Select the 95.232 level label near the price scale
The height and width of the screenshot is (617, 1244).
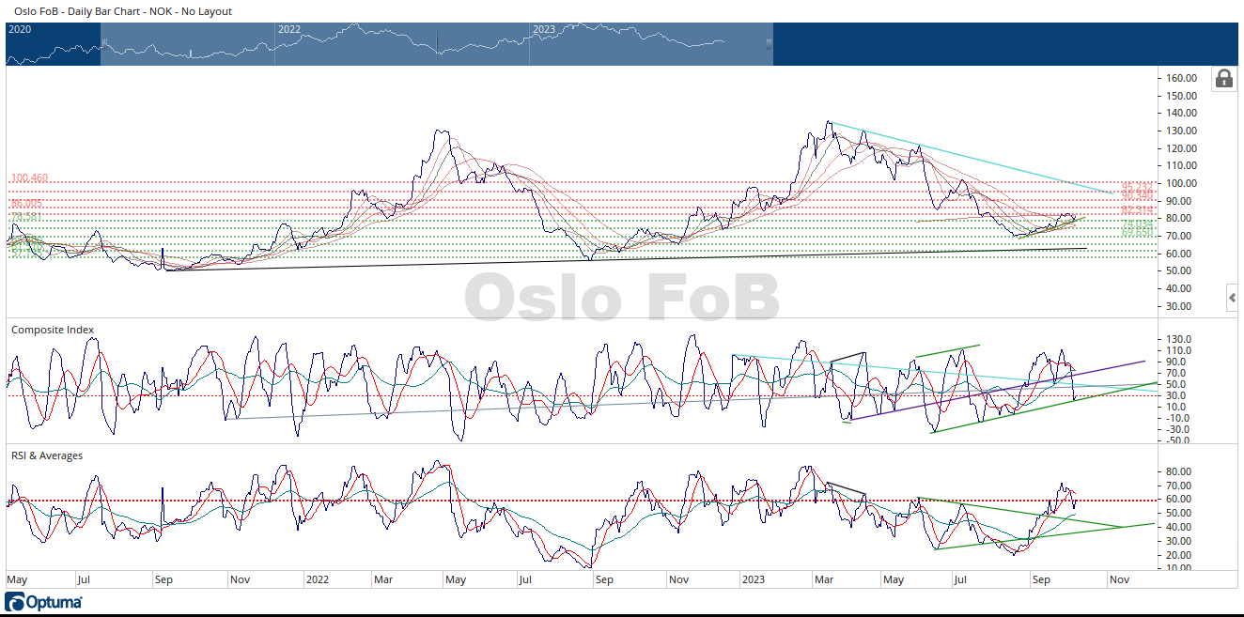pyautogui.click(x=1137, y=186)
